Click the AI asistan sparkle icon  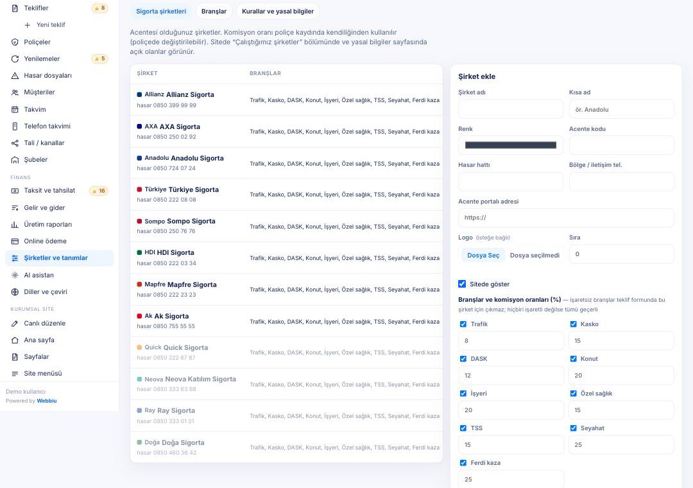click(15, 275)
